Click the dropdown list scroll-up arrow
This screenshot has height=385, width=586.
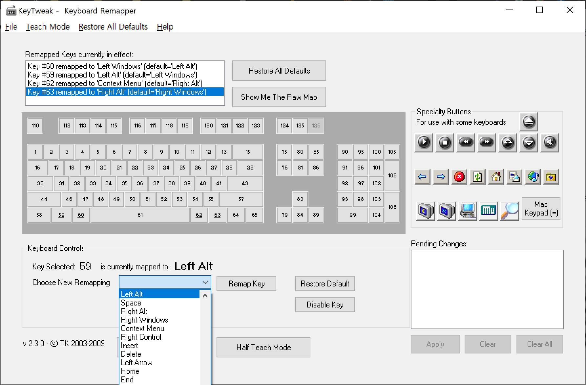pos(205,296)
